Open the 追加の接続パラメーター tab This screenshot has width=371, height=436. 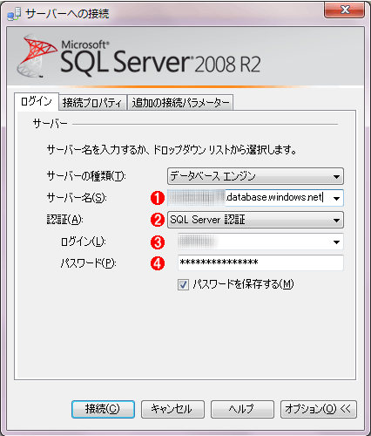coord(180,103)
